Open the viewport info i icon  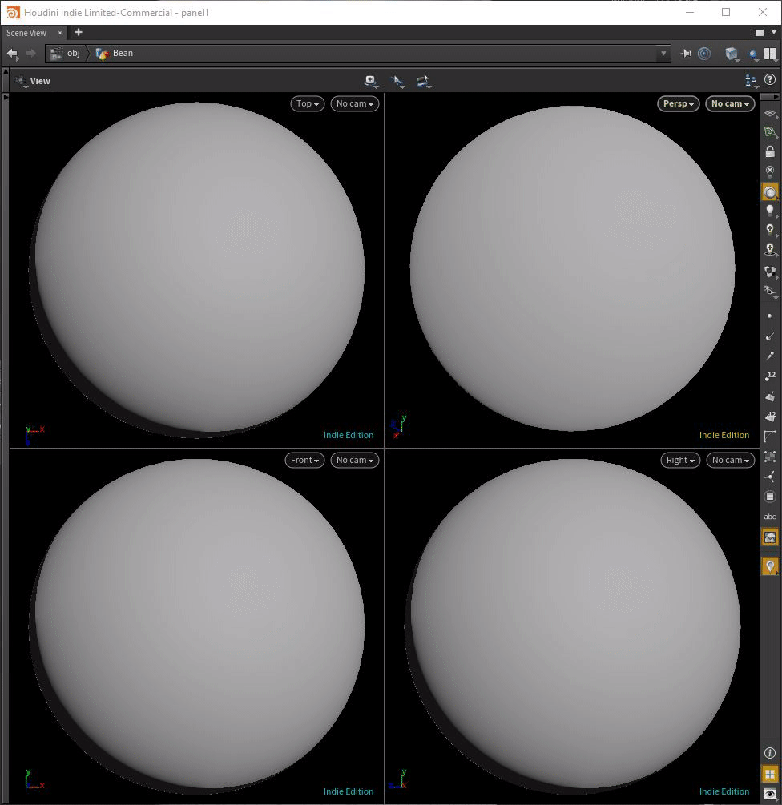(770, 753)
